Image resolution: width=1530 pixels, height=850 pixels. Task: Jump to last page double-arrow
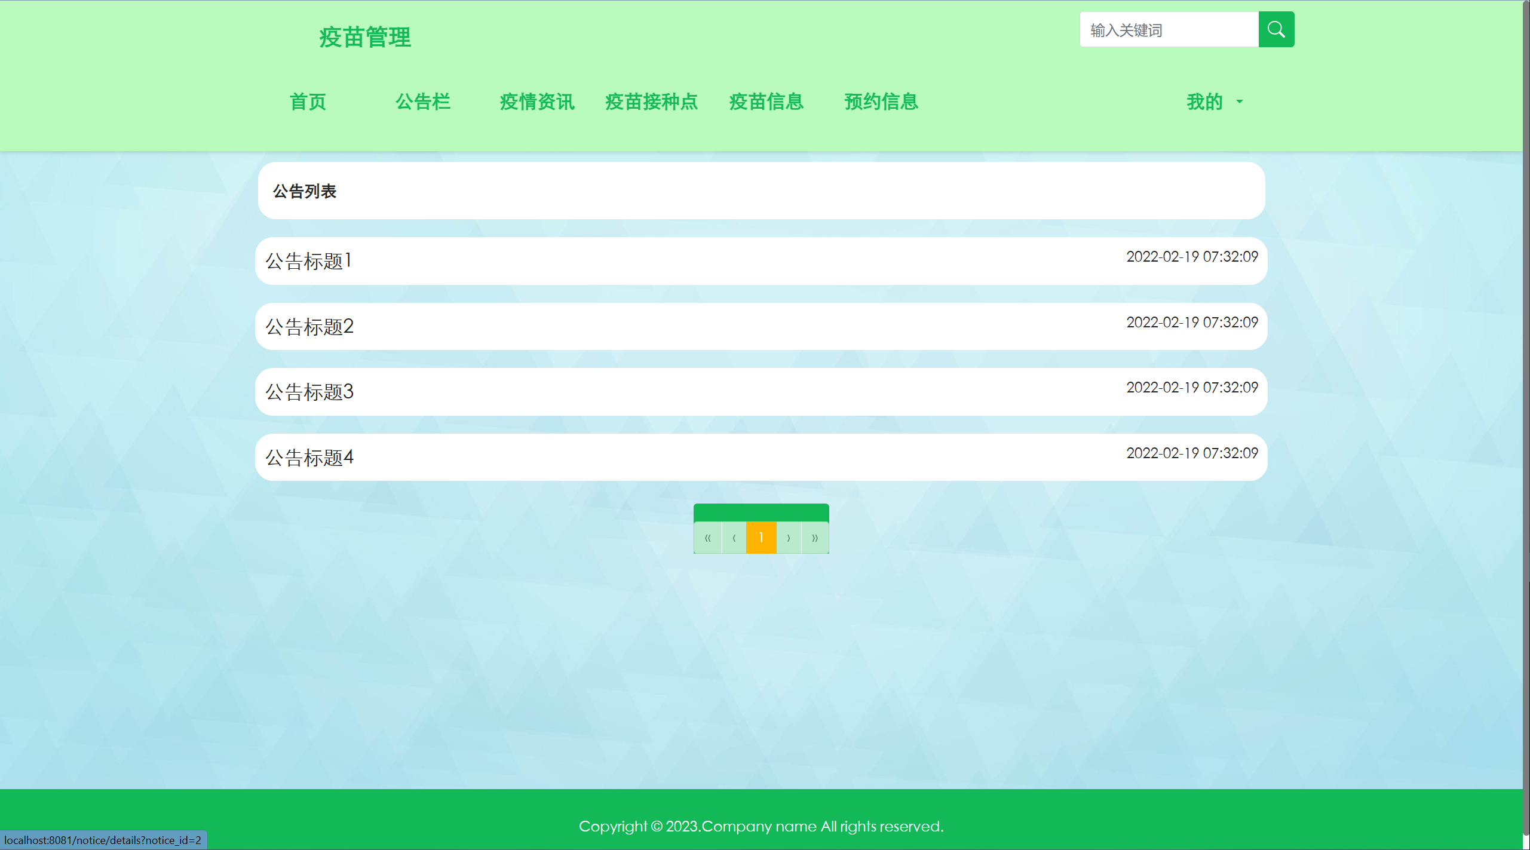(815, 538)
